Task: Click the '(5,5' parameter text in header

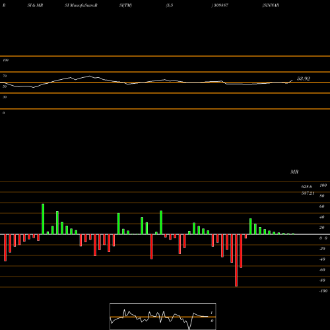Action: pyautogui.click(x=170, y=5)
